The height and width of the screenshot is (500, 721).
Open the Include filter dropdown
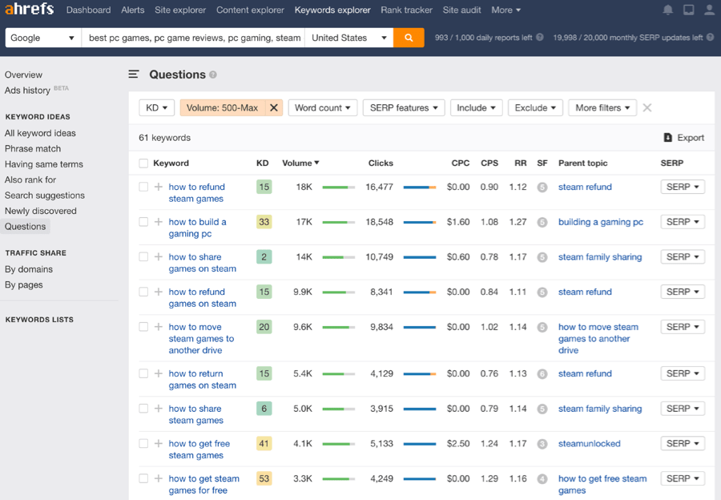(476, 107)
